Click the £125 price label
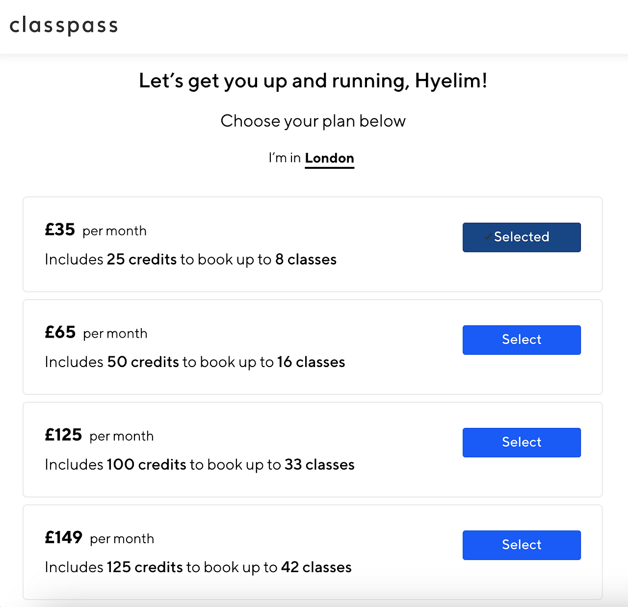 pos(63,435)
